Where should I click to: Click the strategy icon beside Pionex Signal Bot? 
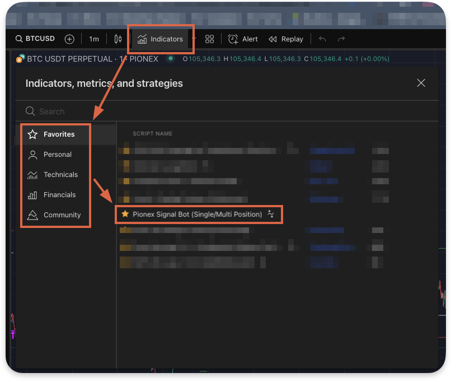point(271,214)
